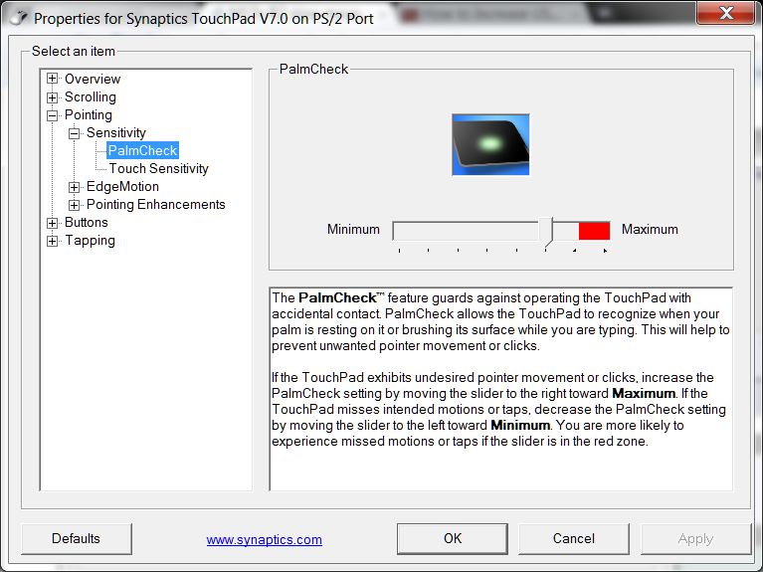
Task: Select the Overview item
Action: click(x=93, y=79)
